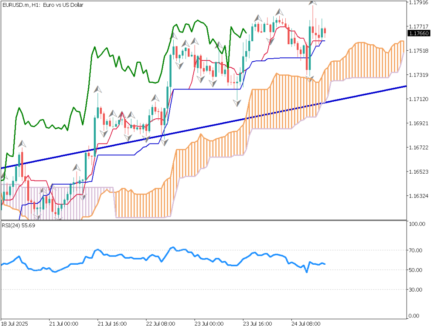
Task: Click the 24 Jul 08:00 time label
Action: tap(305, 324)
